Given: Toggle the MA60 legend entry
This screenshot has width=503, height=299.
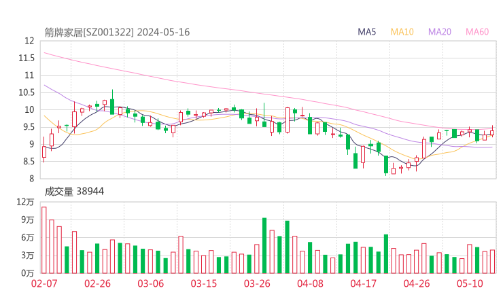Looking at the screenshot, I should (x=477, y=32).
